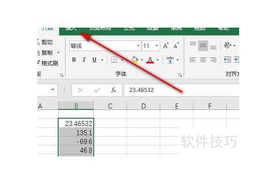Decrease font size with the small A icon
This screenshot has width=277, height=184.
(176, 46)
